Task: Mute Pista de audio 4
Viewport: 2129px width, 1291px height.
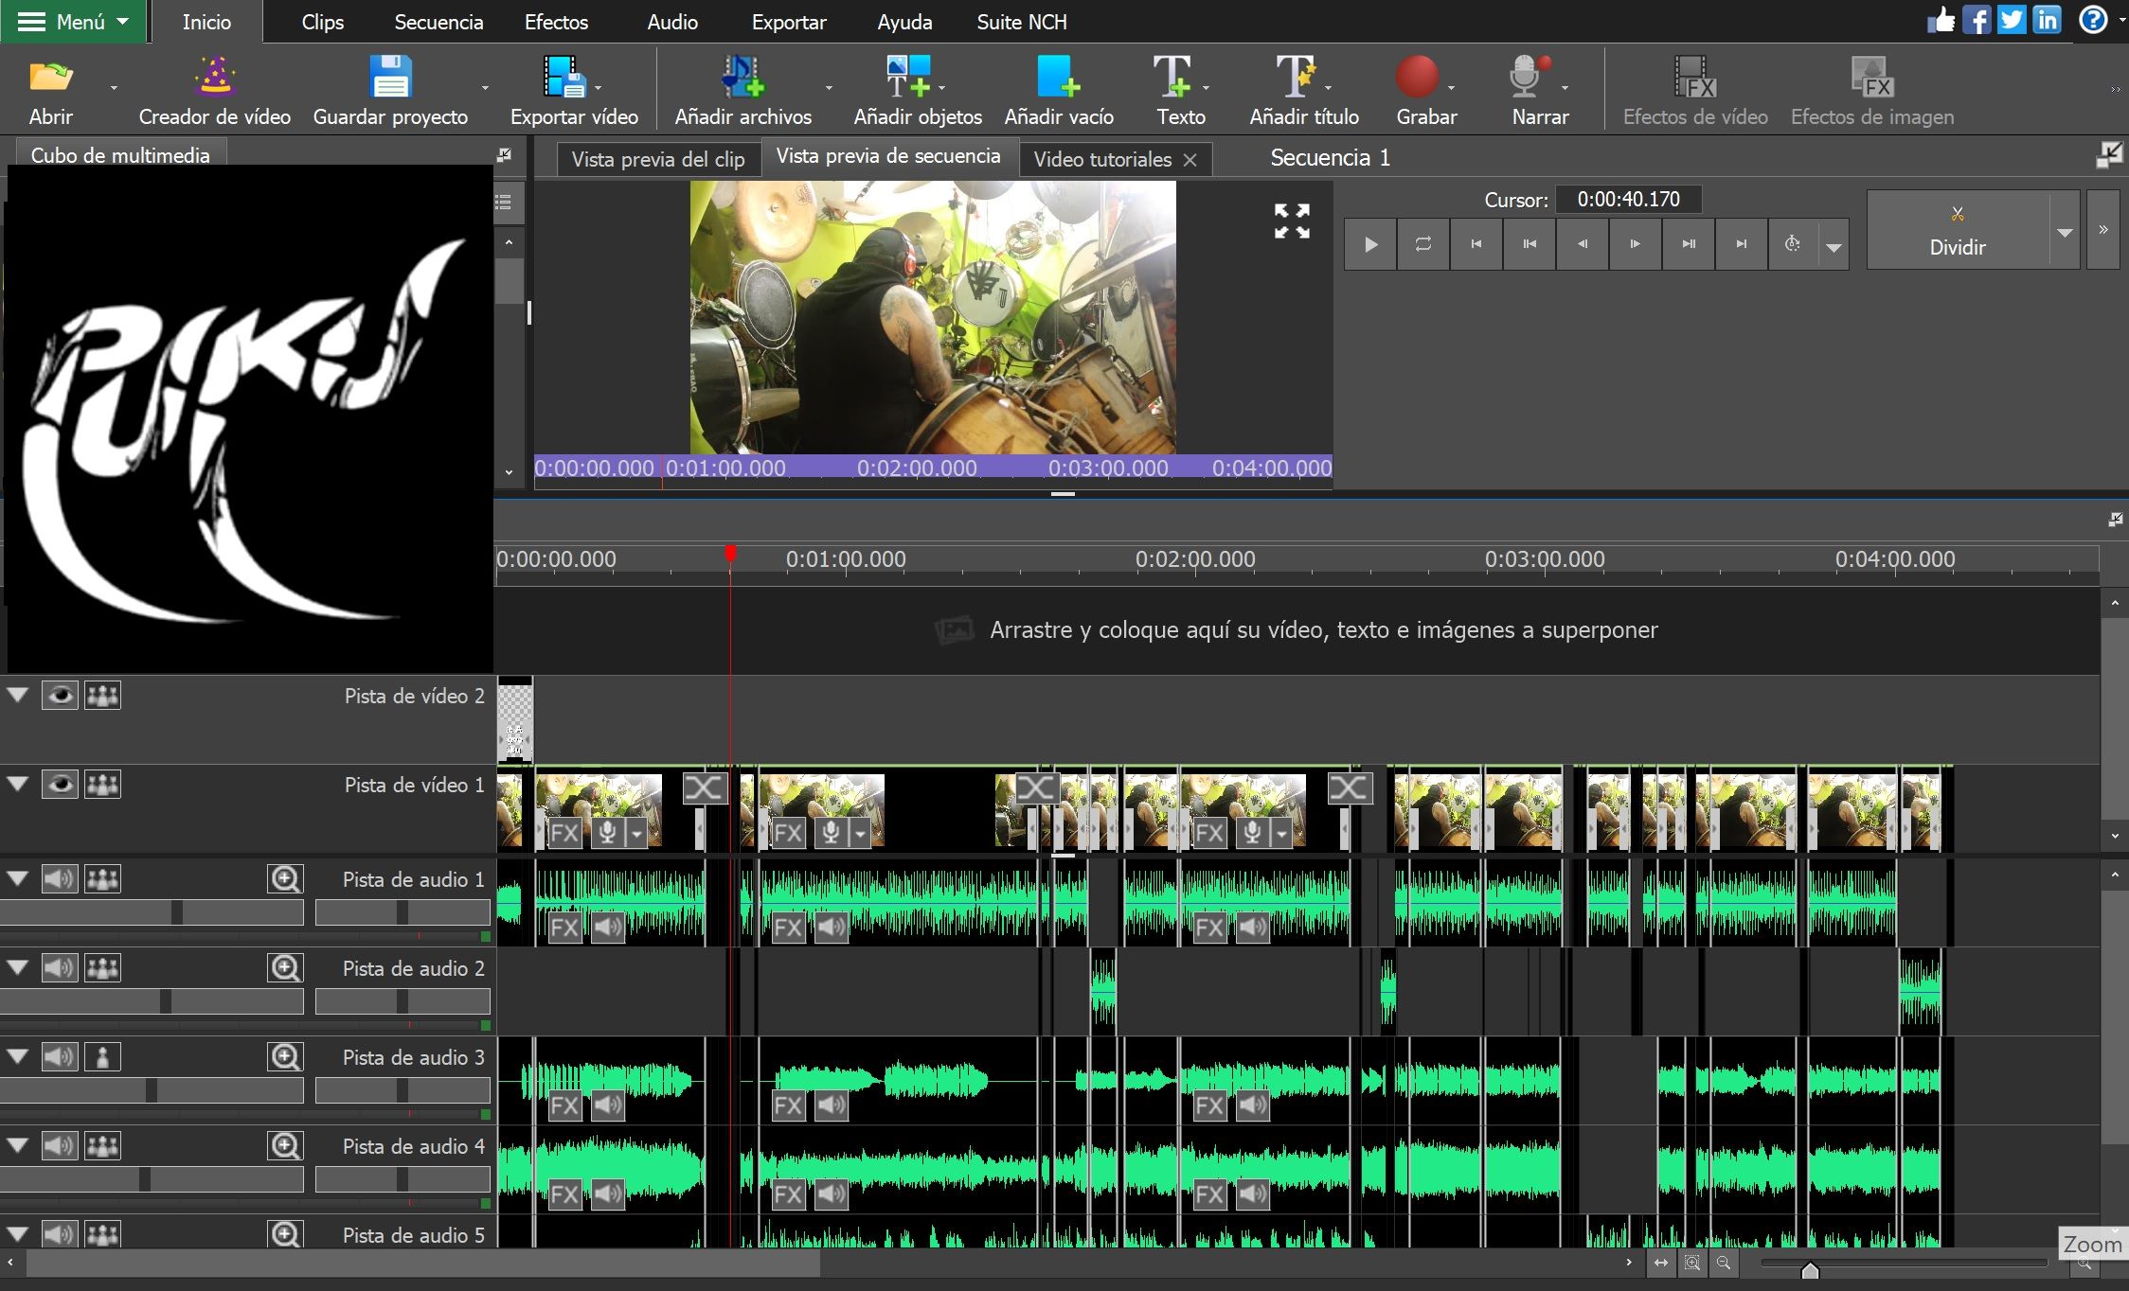Action: click(60, 1146)
